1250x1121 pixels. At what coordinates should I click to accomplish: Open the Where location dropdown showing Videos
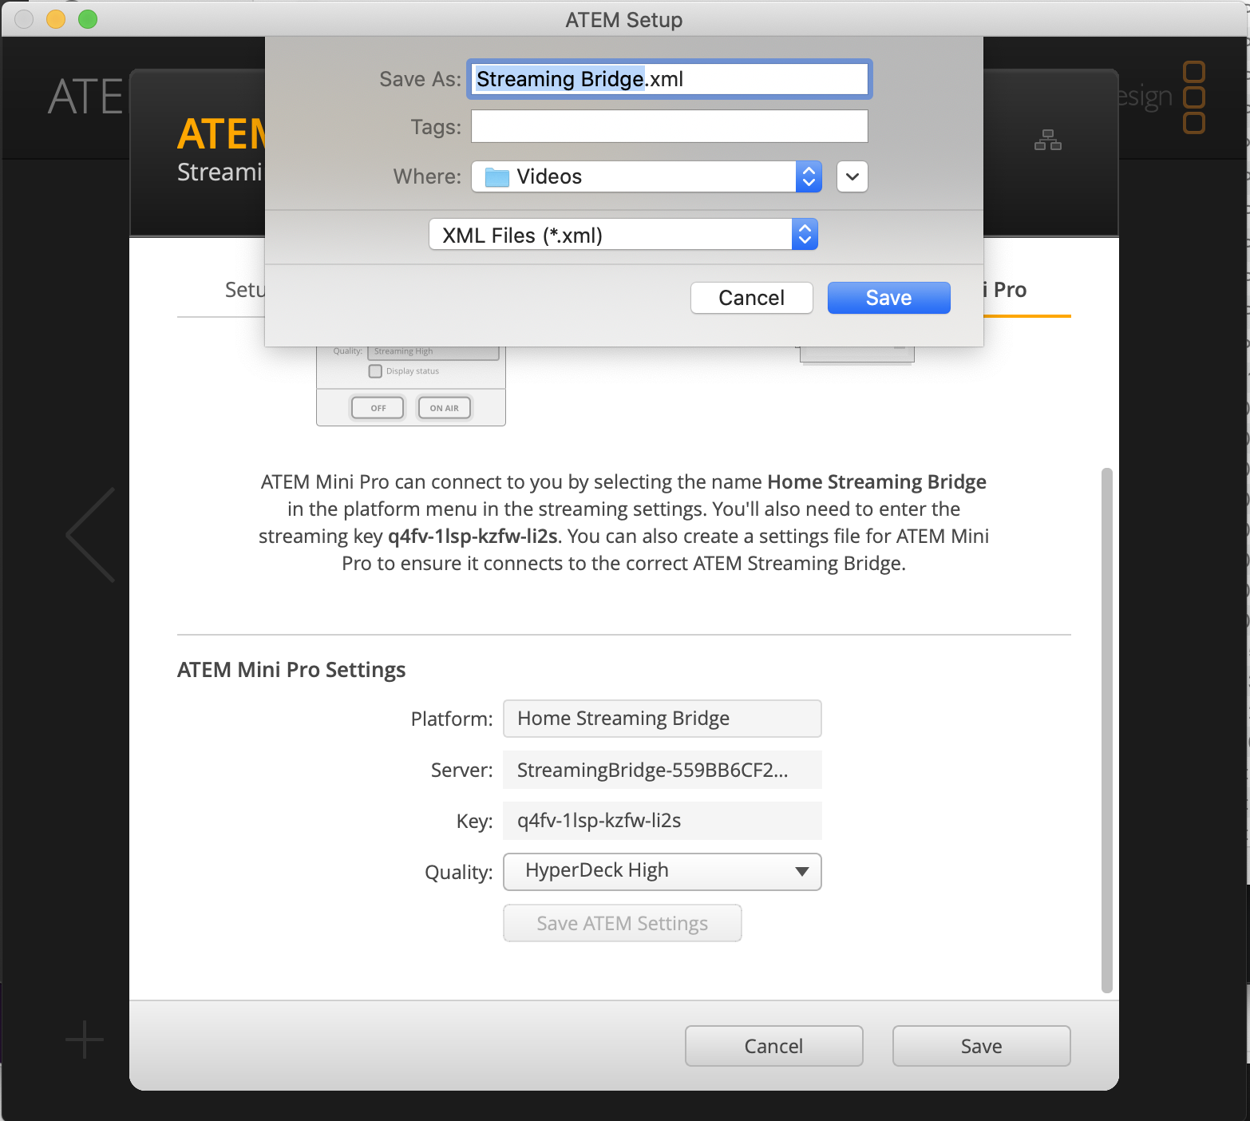[x=646, y=176]
